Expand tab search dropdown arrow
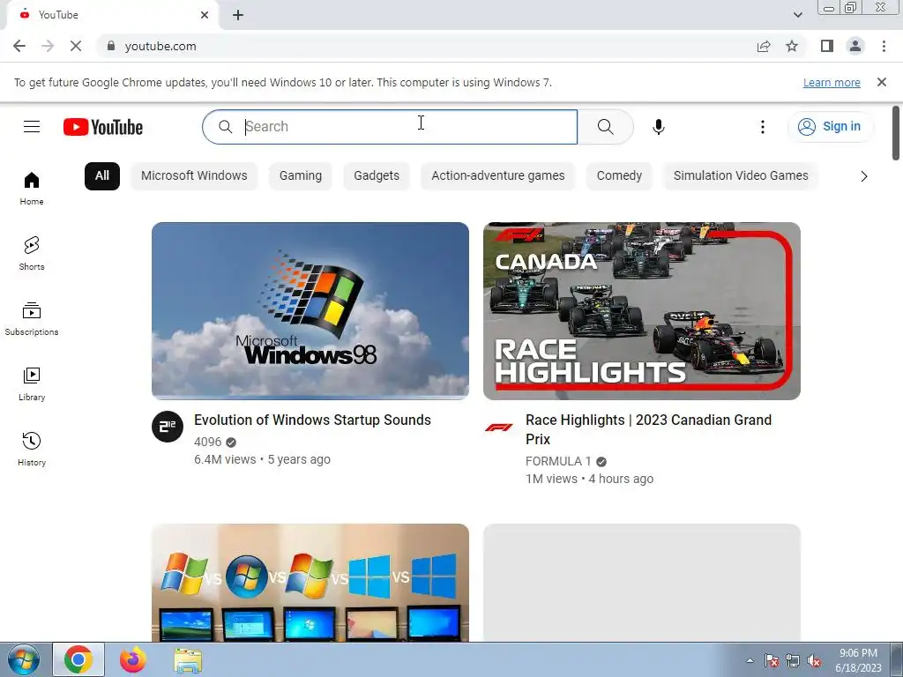This screenshot has height=677, width=903. pos(797,15)
